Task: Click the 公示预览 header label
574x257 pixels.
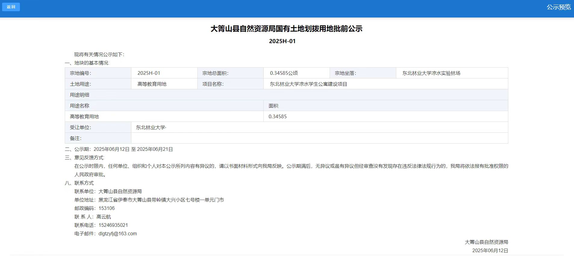Action: 559,7
